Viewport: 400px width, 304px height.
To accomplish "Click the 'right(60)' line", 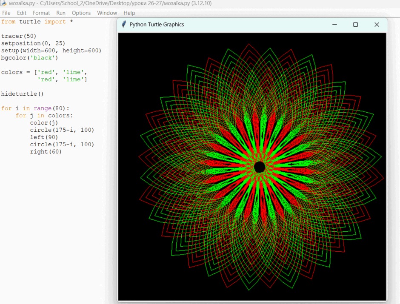I will tap(46, 152).
